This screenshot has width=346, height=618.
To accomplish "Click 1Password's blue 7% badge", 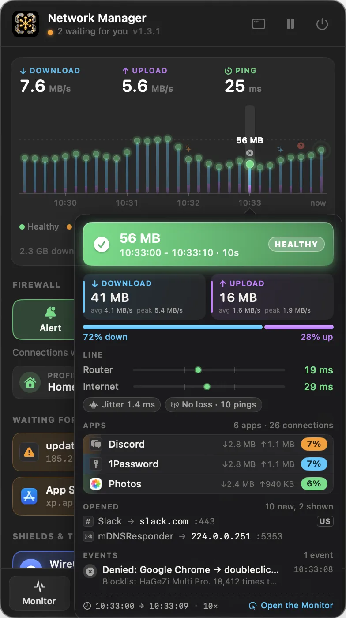I will [314, 464].
